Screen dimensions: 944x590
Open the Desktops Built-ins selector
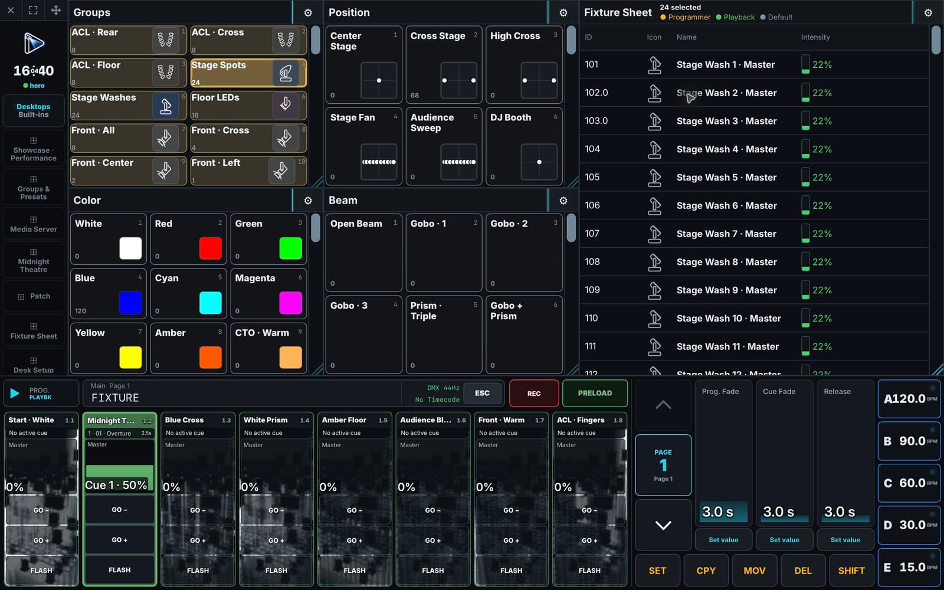(x=34, y=110)
